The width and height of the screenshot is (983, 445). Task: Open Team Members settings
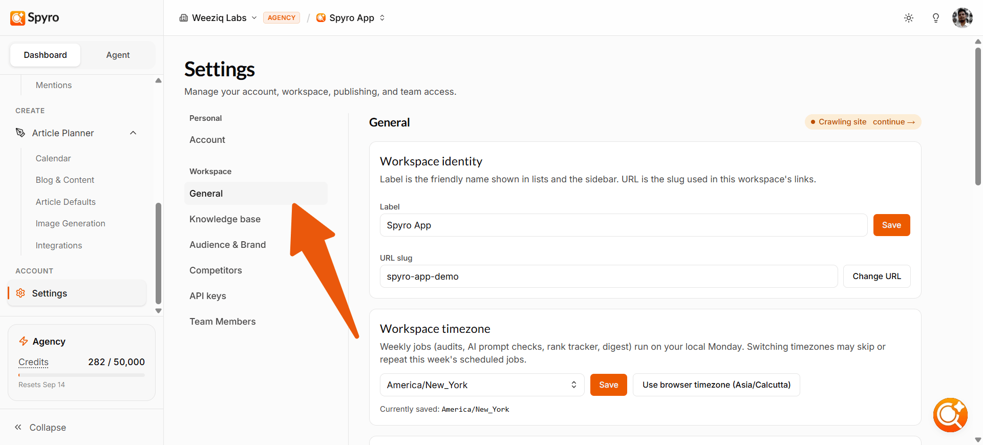point(222,322)
